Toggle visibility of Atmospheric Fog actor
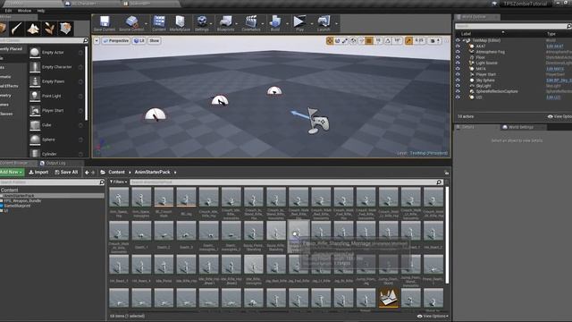 (458, 52)
